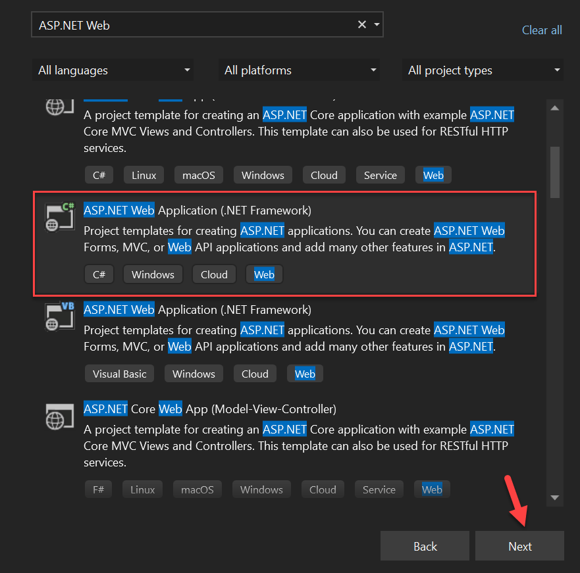Click the Cloud tag in the top template
The width and height of the screenshot is (580, 573).
tap(324, 175)
